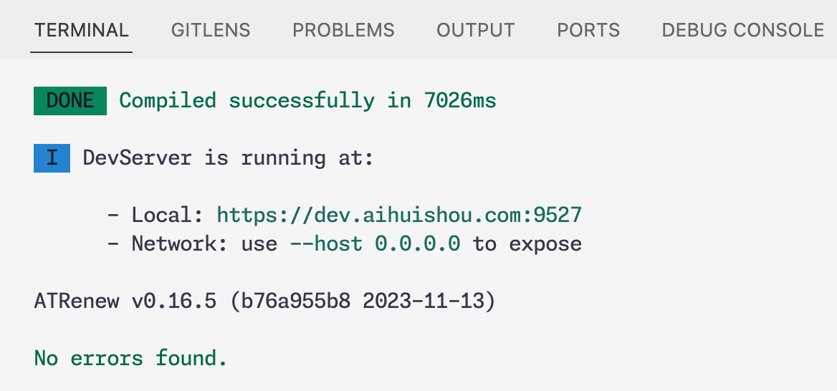Open the dev.aihuishou.com:9527 local URL
This screenshot has width=837, height=391.
[399, 215]
